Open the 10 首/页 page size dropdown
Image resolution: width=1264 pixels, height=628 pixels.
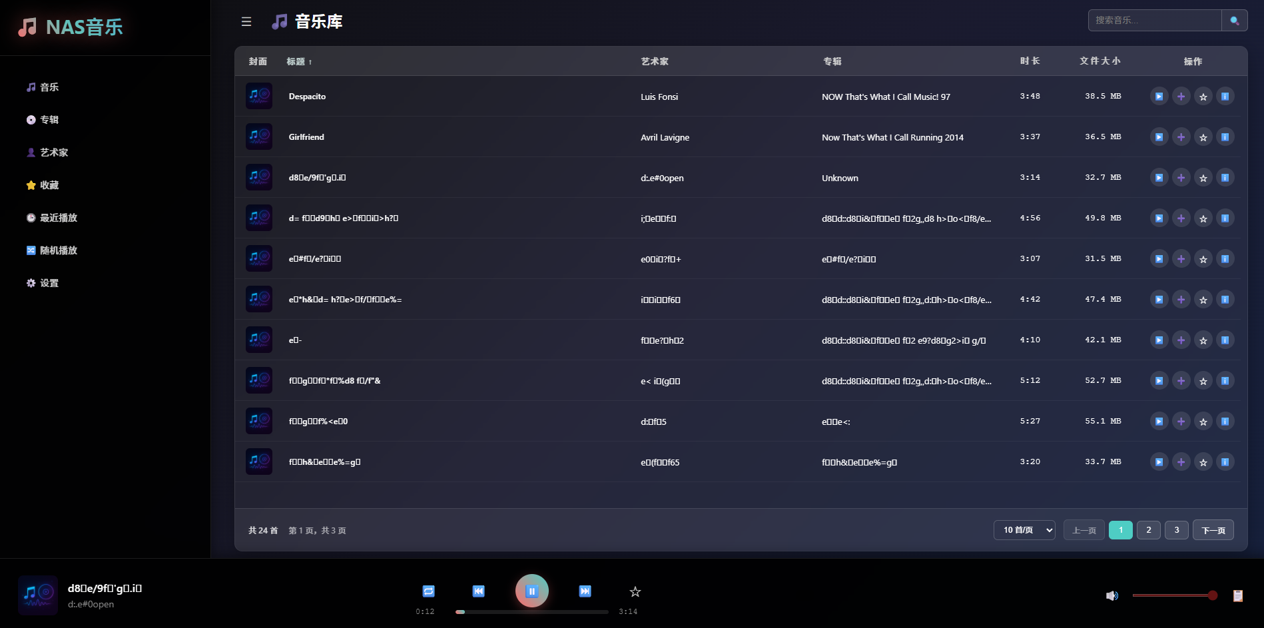1024,530
